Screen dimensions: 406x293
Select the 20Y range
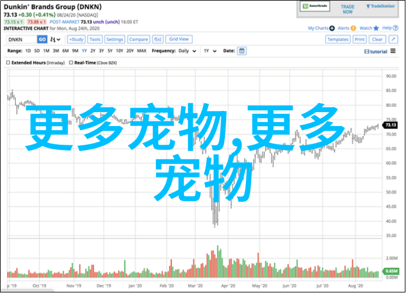point(130,51)
